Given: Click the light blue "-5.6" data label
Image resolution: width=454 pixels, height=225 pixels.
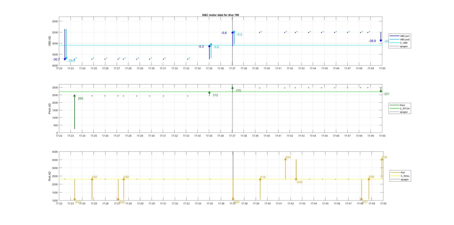Looking at the screenshot, I should tap(216, 47).
